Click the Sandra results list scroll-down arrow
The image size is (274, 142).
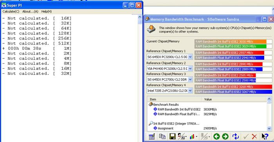coord(269,129)
